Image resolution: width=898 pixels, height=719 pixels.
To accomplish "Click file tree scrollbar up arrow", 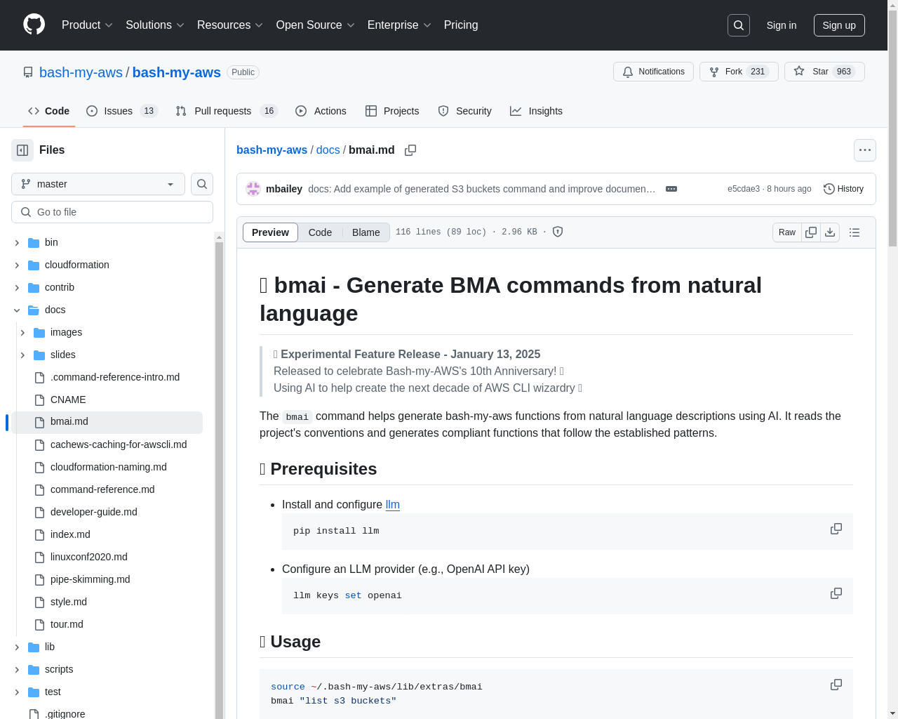I will click(219, 237).
